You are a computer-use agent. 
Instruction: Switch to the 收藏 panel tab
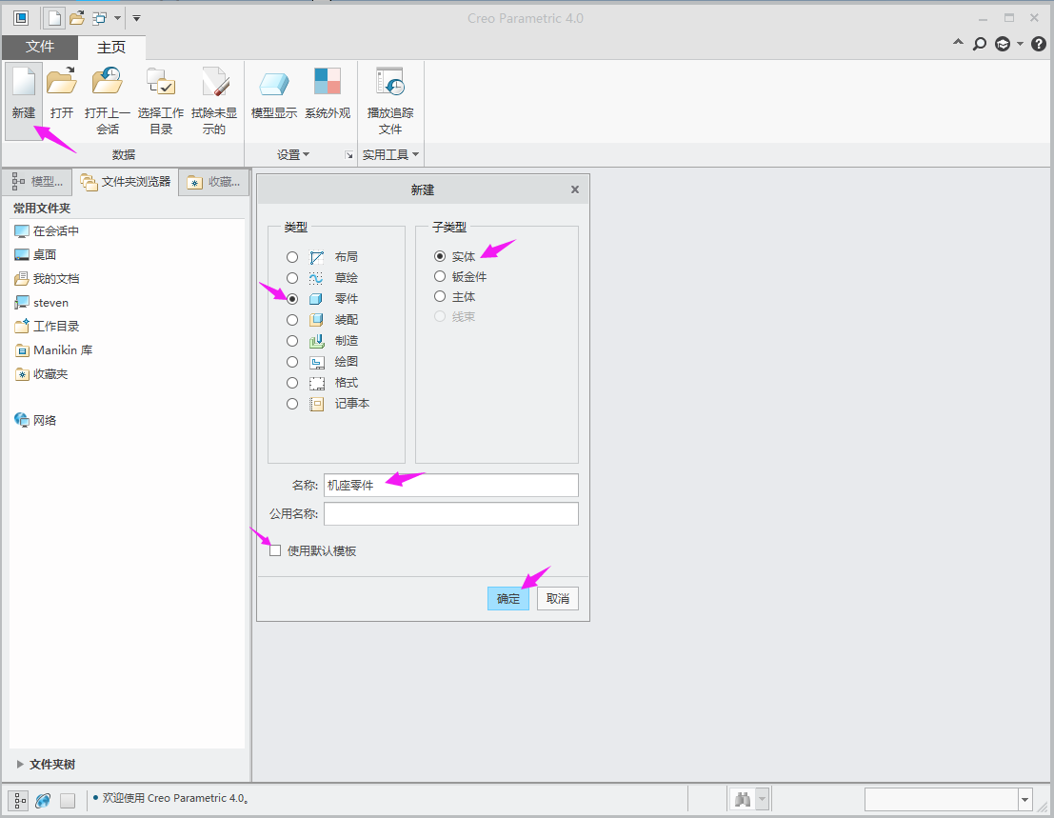[x=214, y=182]
